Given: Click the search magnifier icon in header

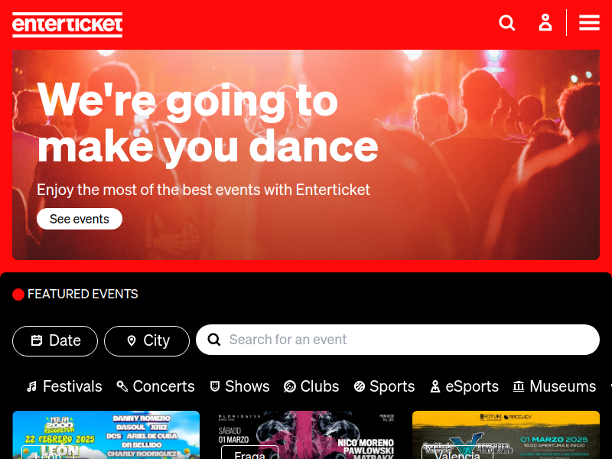Looking at the screenshot, I should tap(507, 23).
